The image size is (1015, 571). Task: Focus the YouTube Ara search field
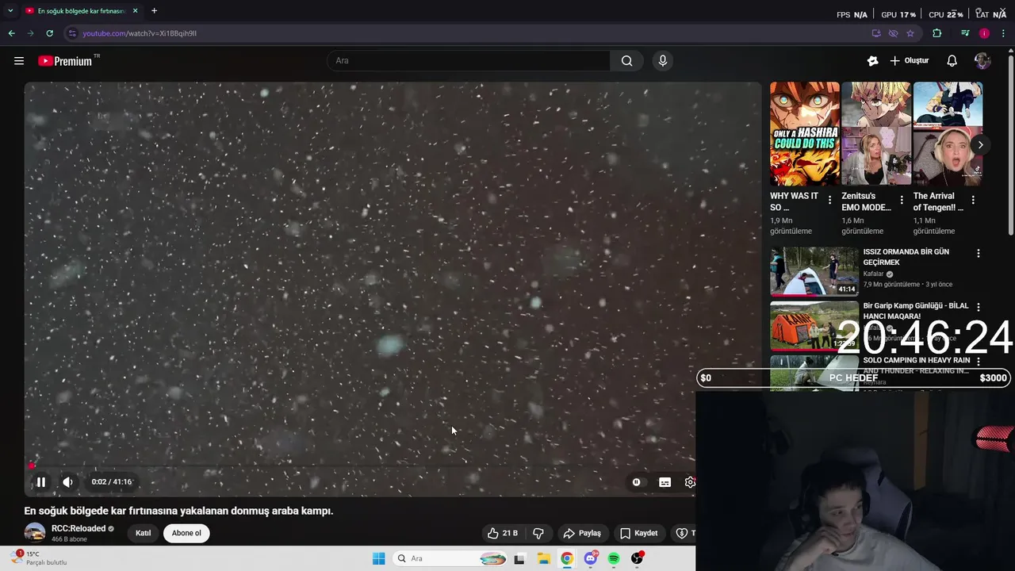point(468,61)
